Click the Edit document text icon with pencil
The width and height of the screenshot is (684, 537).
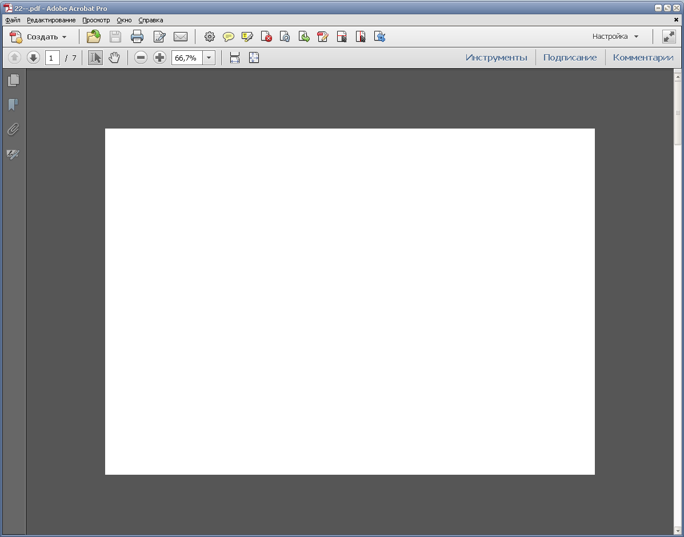pyautogui.click(x=323, y=37)
